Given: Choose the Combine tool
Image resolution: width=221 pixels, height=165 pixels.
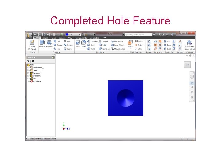Looking at the screenshot, I should click(x=104, y=49).
